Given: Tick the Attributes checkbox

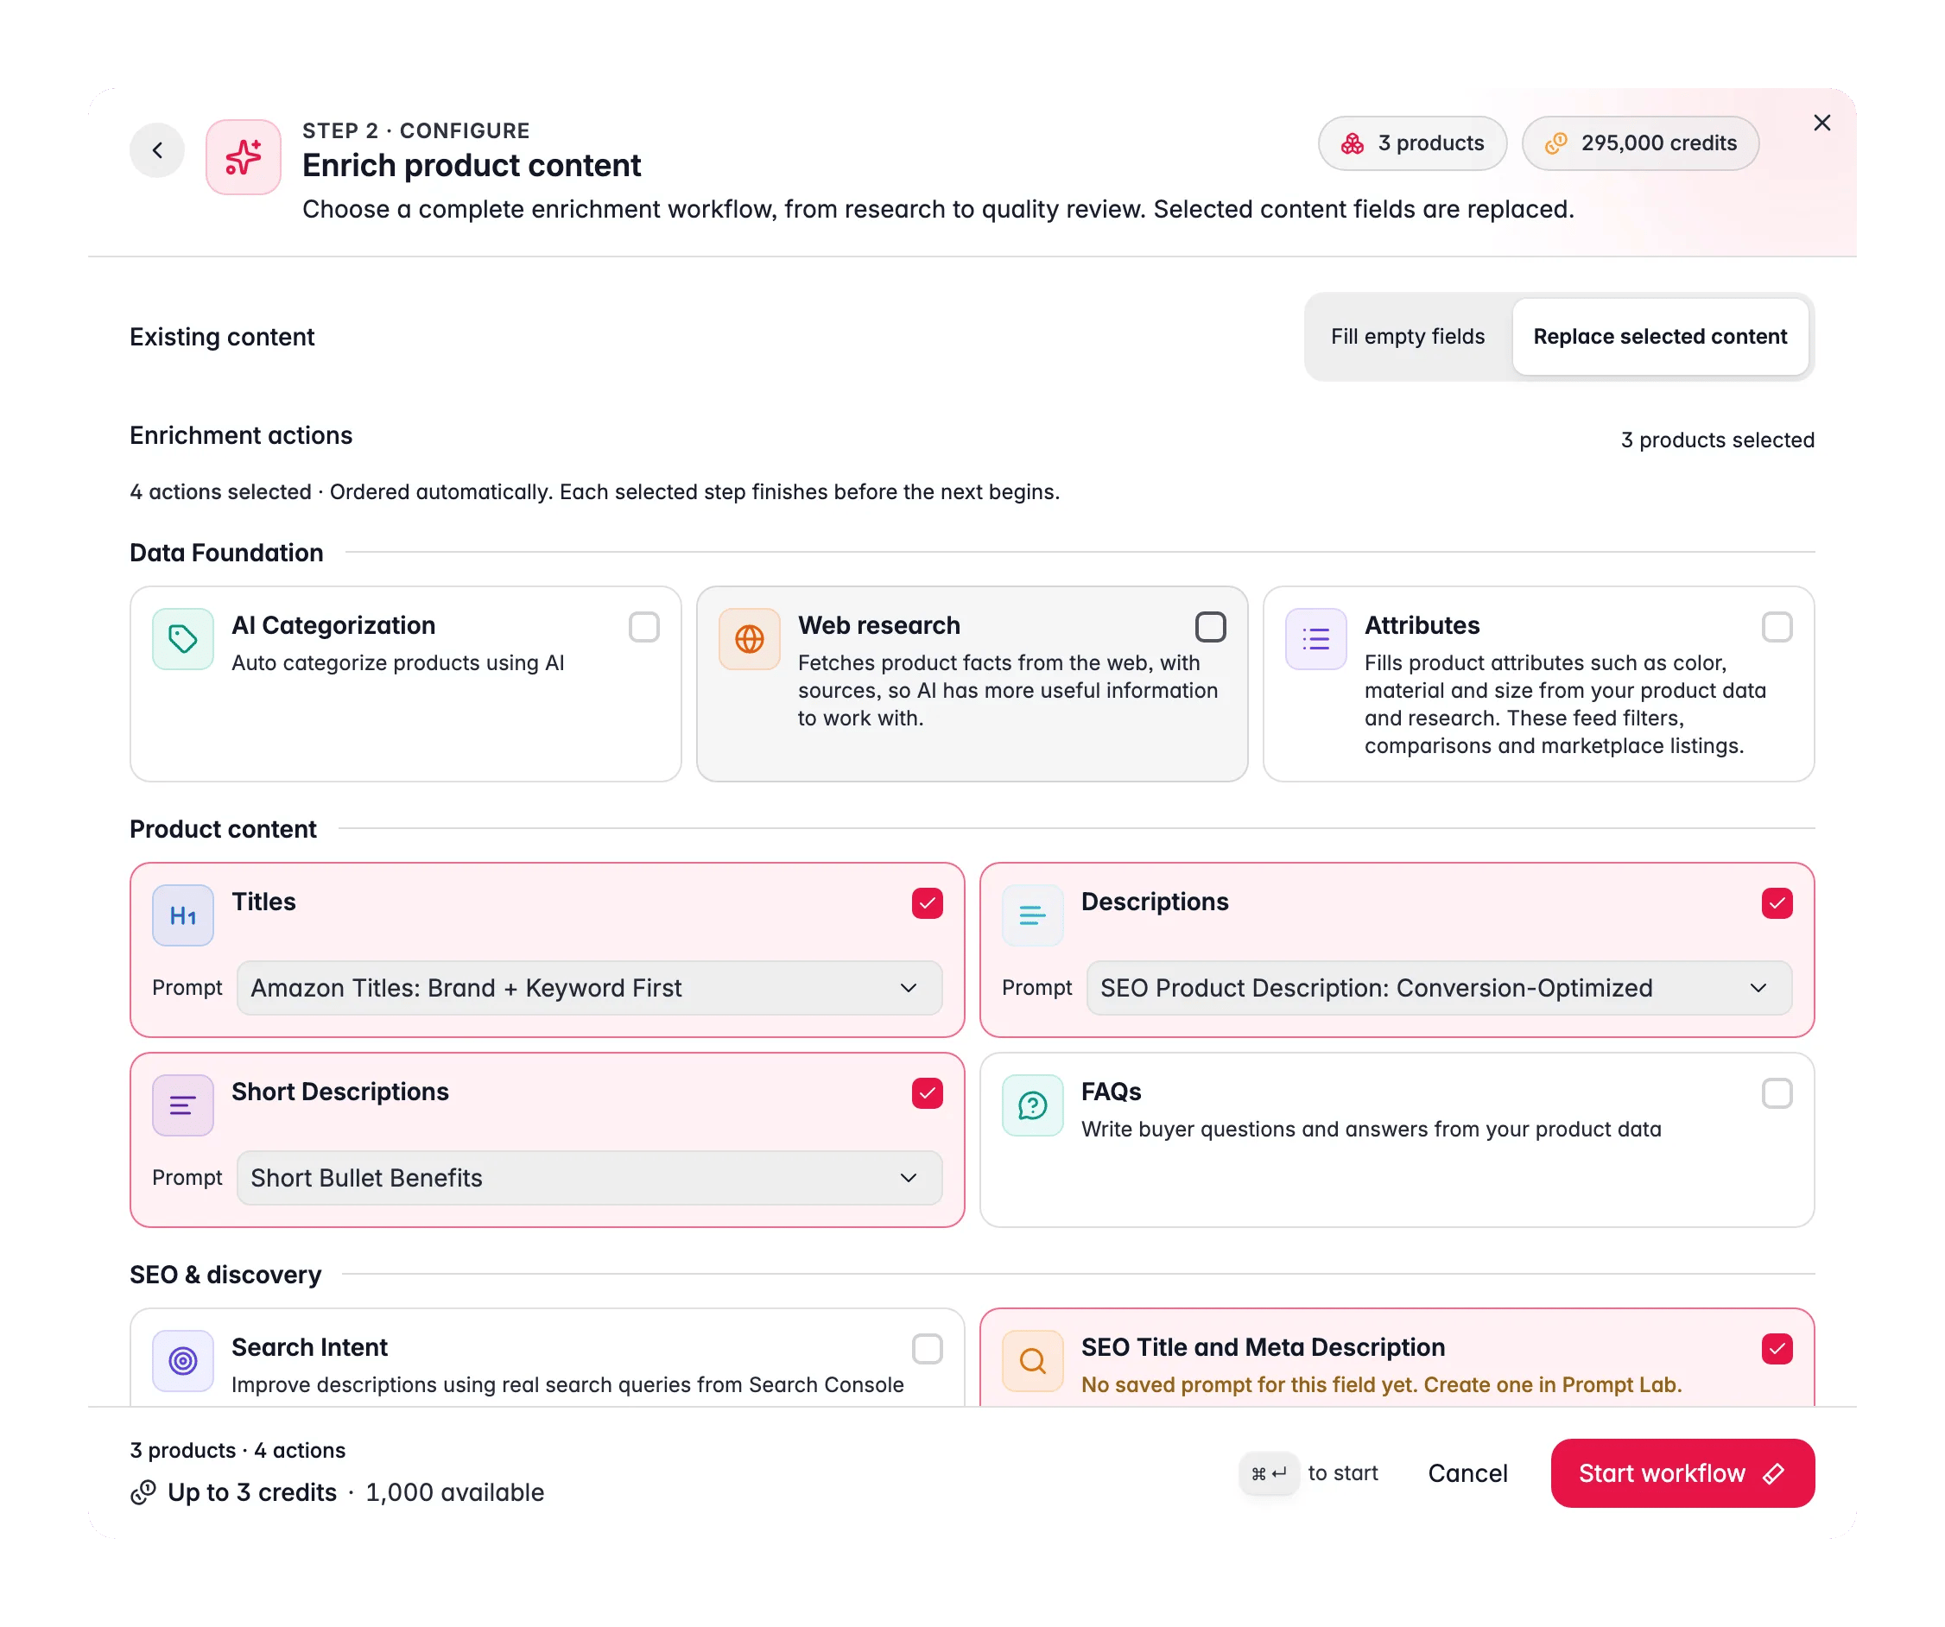Looking at the screenshot, I should click(1777, 627).
